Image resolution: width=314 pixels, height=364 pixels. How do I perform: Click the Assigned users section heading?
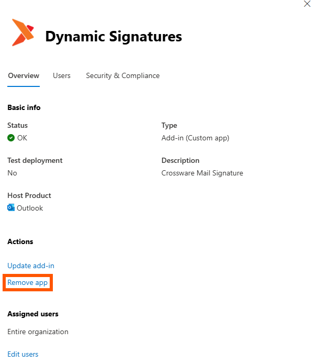coord(33,314)
